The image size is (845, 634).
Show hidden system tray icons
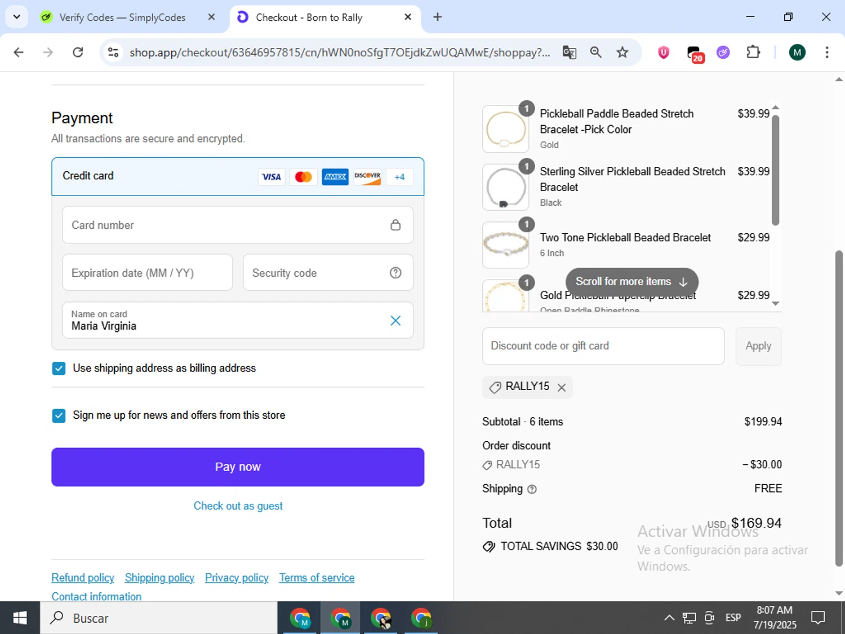[669, 618]
